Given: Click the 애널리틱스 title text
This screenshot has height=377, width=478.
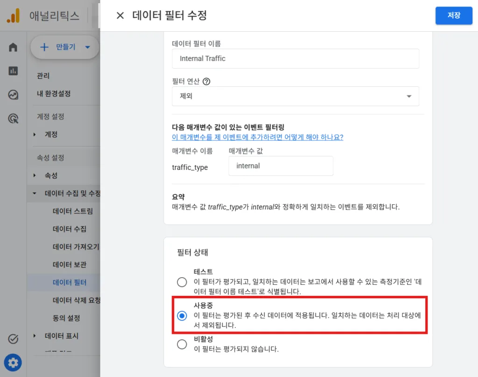Looking at the screenshot, I should pyautogui.click(x=54, y=15).
